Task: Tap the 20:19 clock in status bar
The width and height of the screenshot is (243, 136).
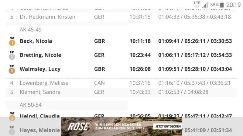Action: (x=233, y=5)
